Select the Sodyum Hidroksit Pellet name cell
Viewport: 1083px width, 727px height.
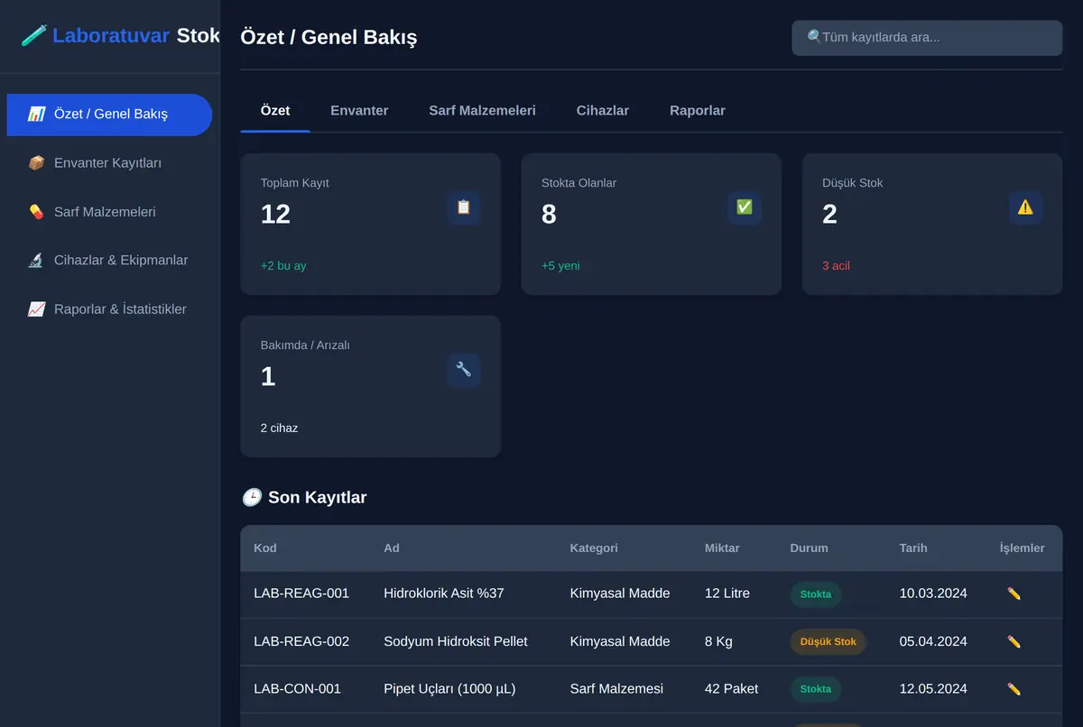(456, 641)
